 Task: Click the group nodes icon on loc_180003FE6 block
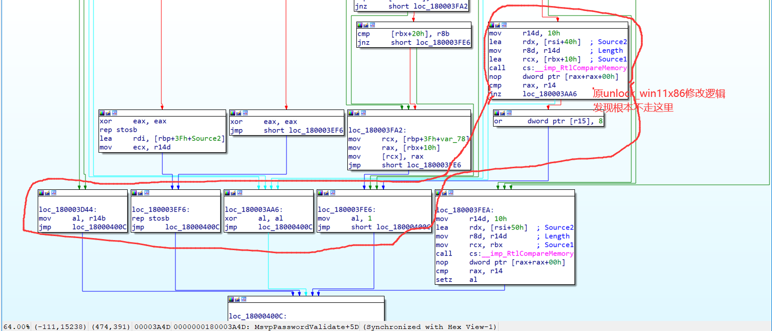point(332,193)
